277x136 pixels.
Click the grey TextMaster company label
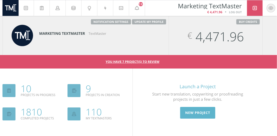click(x=97, y=33)
